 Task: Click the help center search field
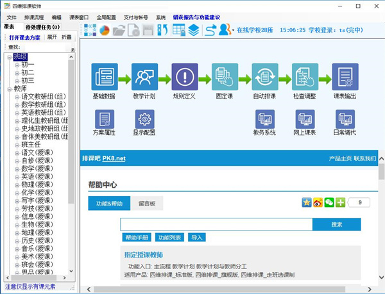point(216,224)
